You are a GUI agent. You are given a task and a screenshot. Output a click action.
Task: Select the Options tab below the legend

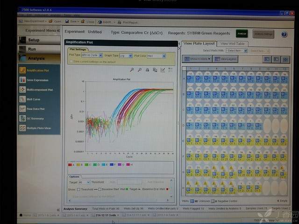pyautogui.click(x=74, y=176)
